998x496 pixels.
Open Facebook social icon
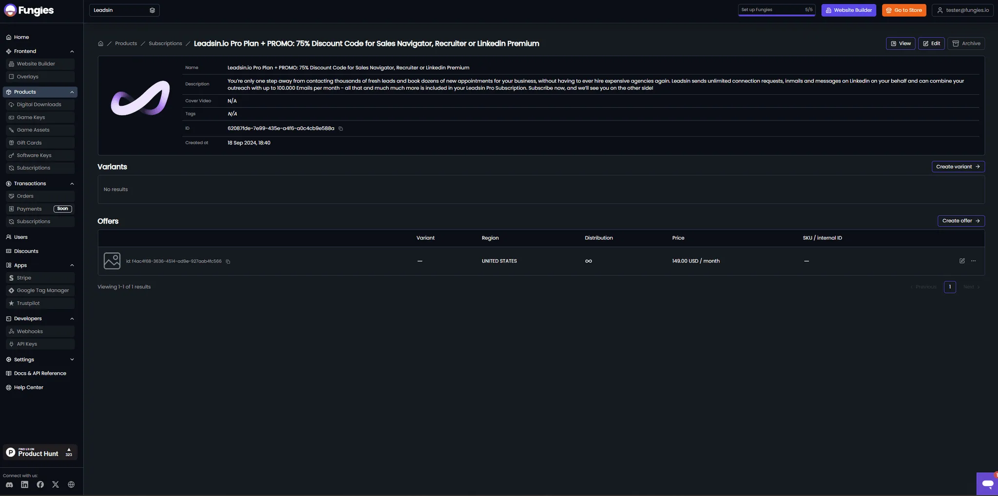click(40, 485)
